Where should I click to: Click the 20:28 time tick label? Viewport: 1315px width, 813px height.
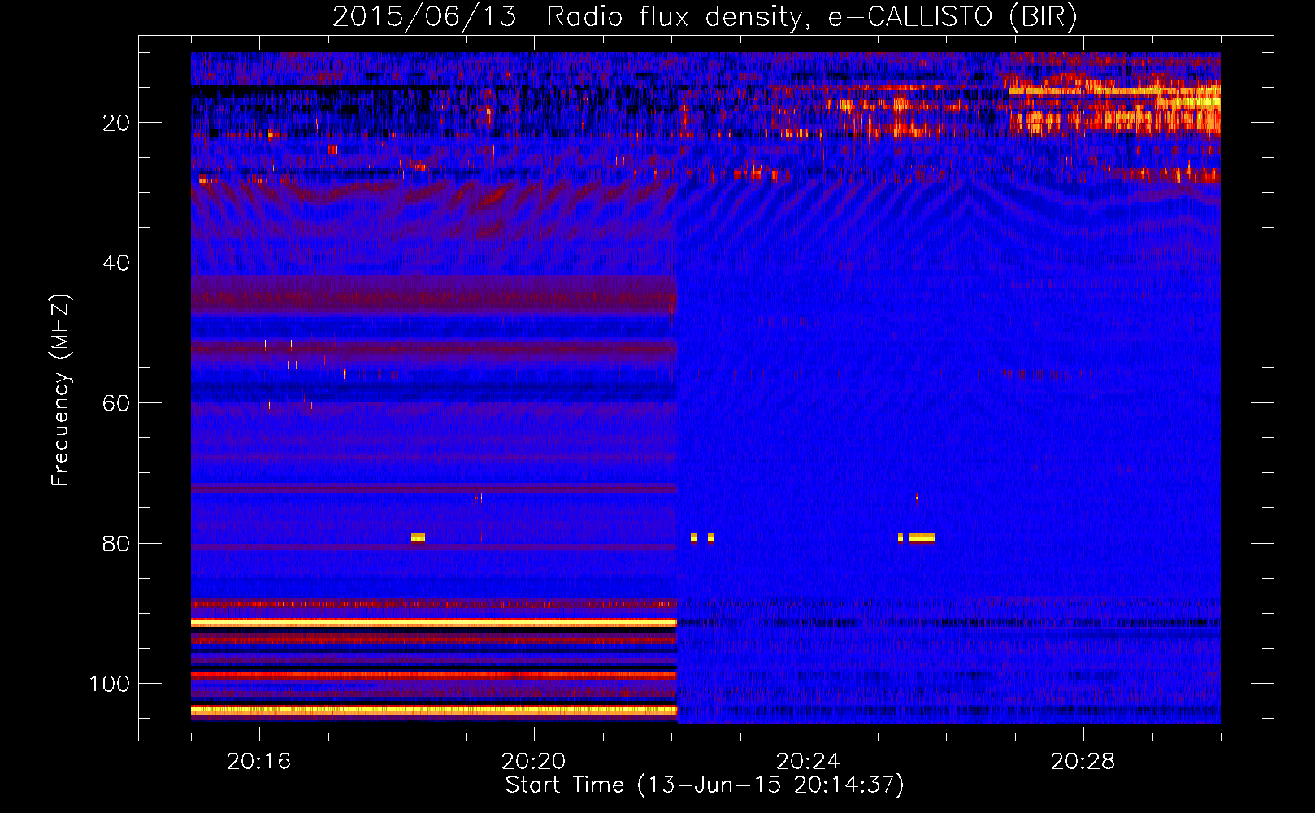[x=1083, y=761]
